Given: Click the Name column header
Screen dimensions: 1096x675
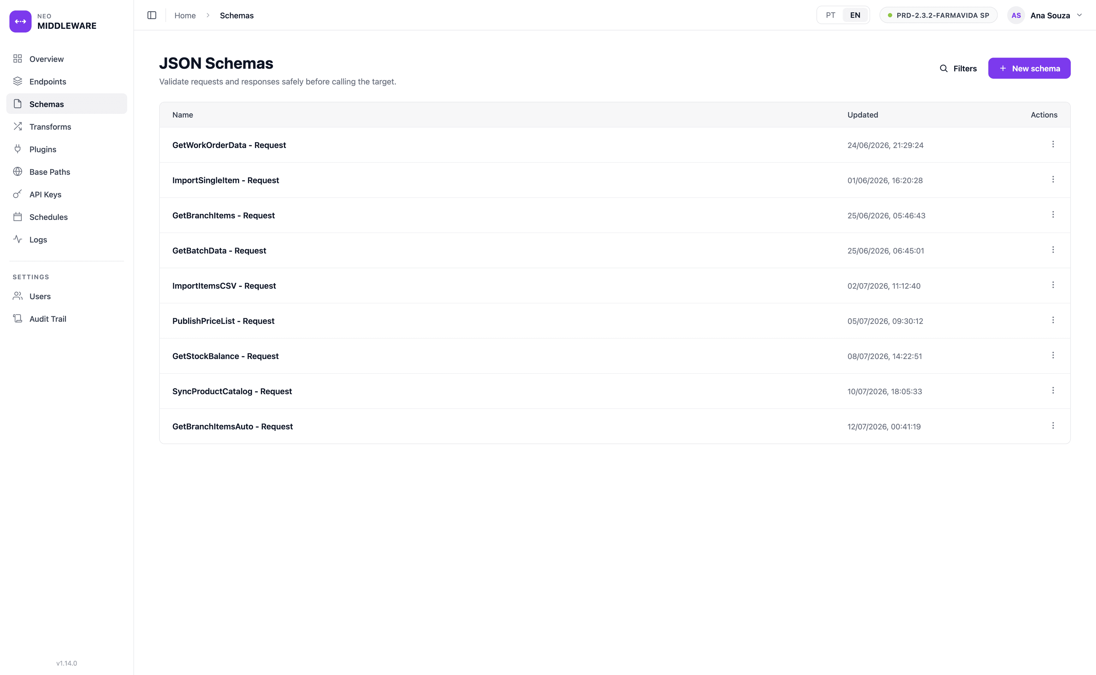Looking at the screenshot, I should [183, 115].
